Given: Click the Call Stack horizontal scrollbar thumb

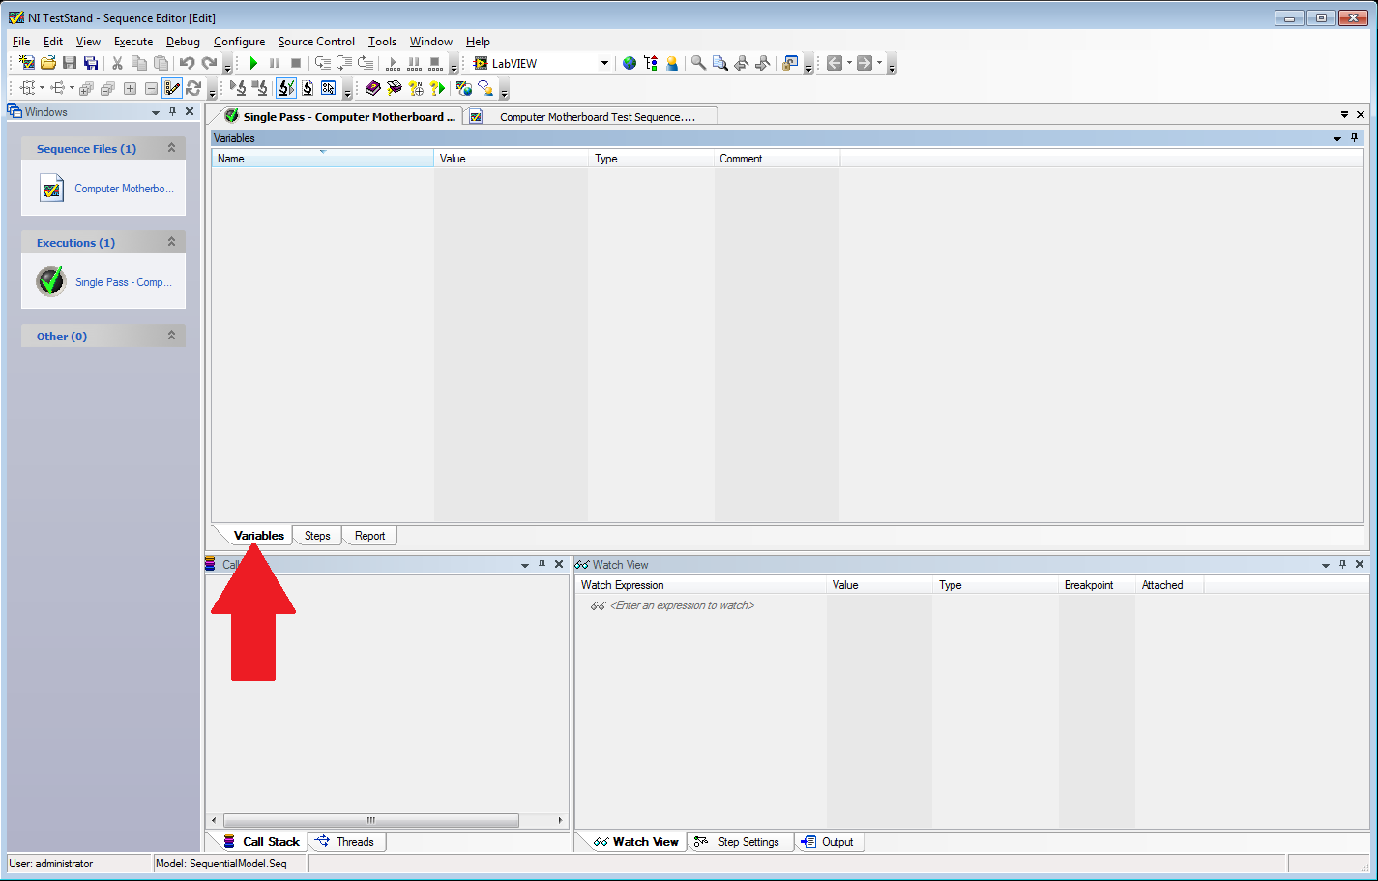Looking at the screenshot, I should (371, 820).
